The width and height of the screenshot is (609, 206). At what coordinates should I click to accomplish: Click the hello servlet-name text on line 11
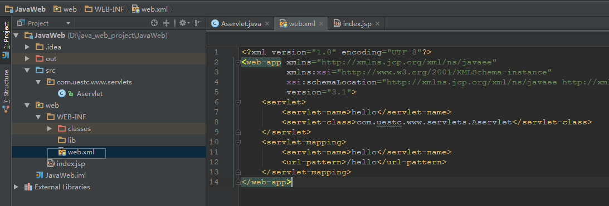(x=364, y=152)
